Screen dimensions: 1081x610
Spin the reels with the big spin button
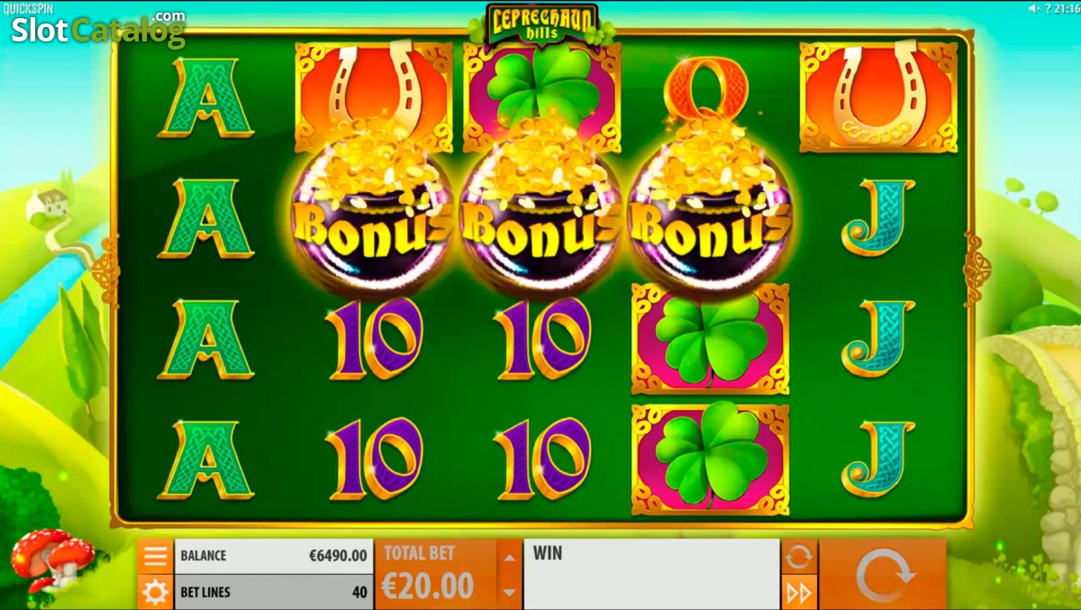(x=884, y=575)
